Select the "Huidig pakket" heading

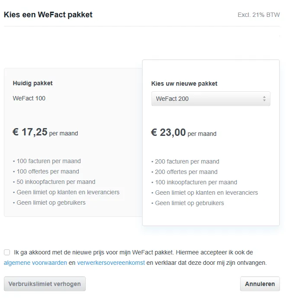click(33, 83)
